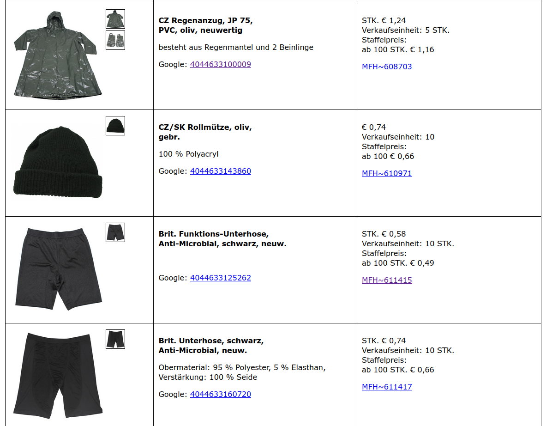This screenshot has height=426, width=546.
Task: Open the MFH~608703 link
Action: [x=387, y=67]
